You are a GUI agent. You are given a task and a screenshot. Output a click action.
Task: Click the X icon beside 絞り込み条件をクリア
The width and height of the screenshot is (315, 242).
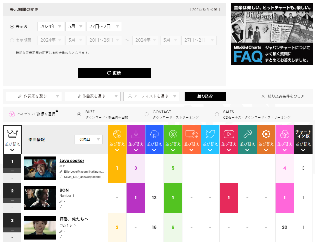point(263,96)
